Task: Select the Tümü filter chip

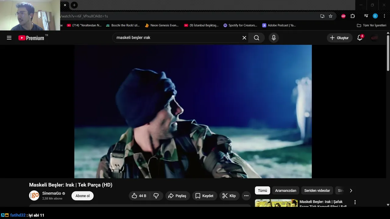Action: click(262, 191)
